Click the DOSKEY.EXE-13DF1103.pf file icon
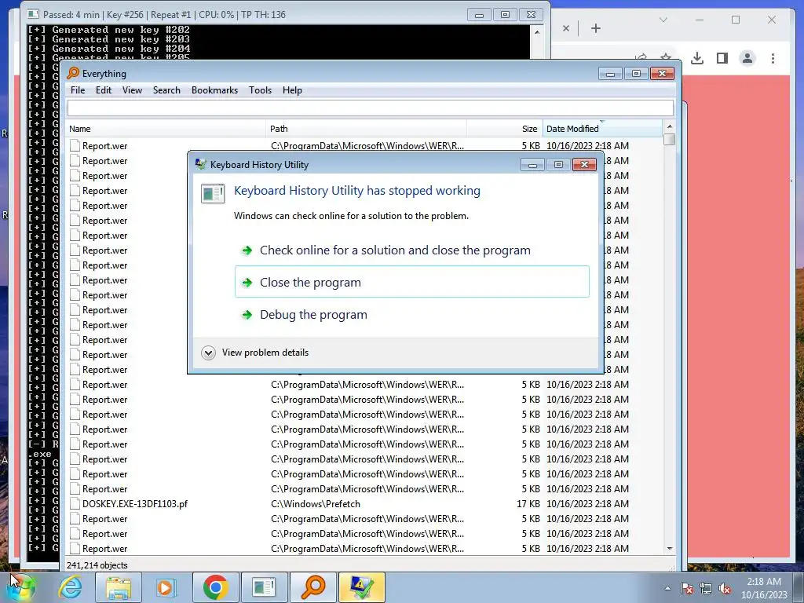804x603 pixels. point(75,504)
